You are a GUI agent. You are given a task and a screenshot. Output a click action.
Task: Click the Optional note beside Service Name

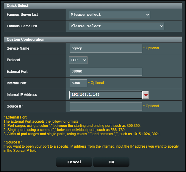coord(151,48)
